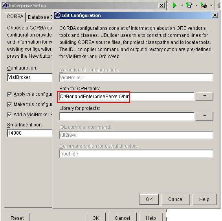Click the "SmartAgent port:" label
Screen dimensions: 222x221
point(25,125)
